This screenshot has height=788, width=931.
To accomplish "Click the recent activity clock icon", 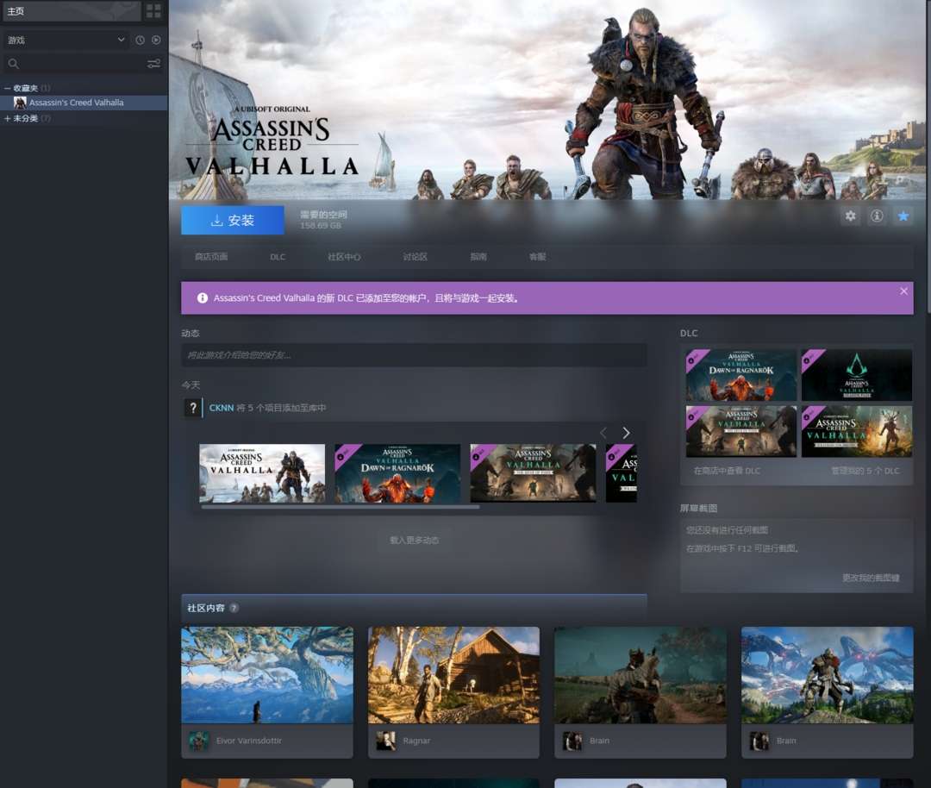I will (141, 40).
